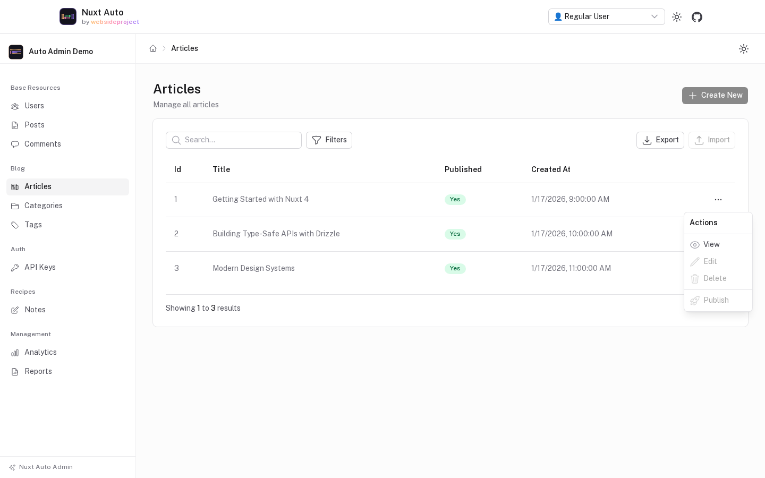
Task: Click the Articles breadcrumb link
Action: [x=184, y=48]
